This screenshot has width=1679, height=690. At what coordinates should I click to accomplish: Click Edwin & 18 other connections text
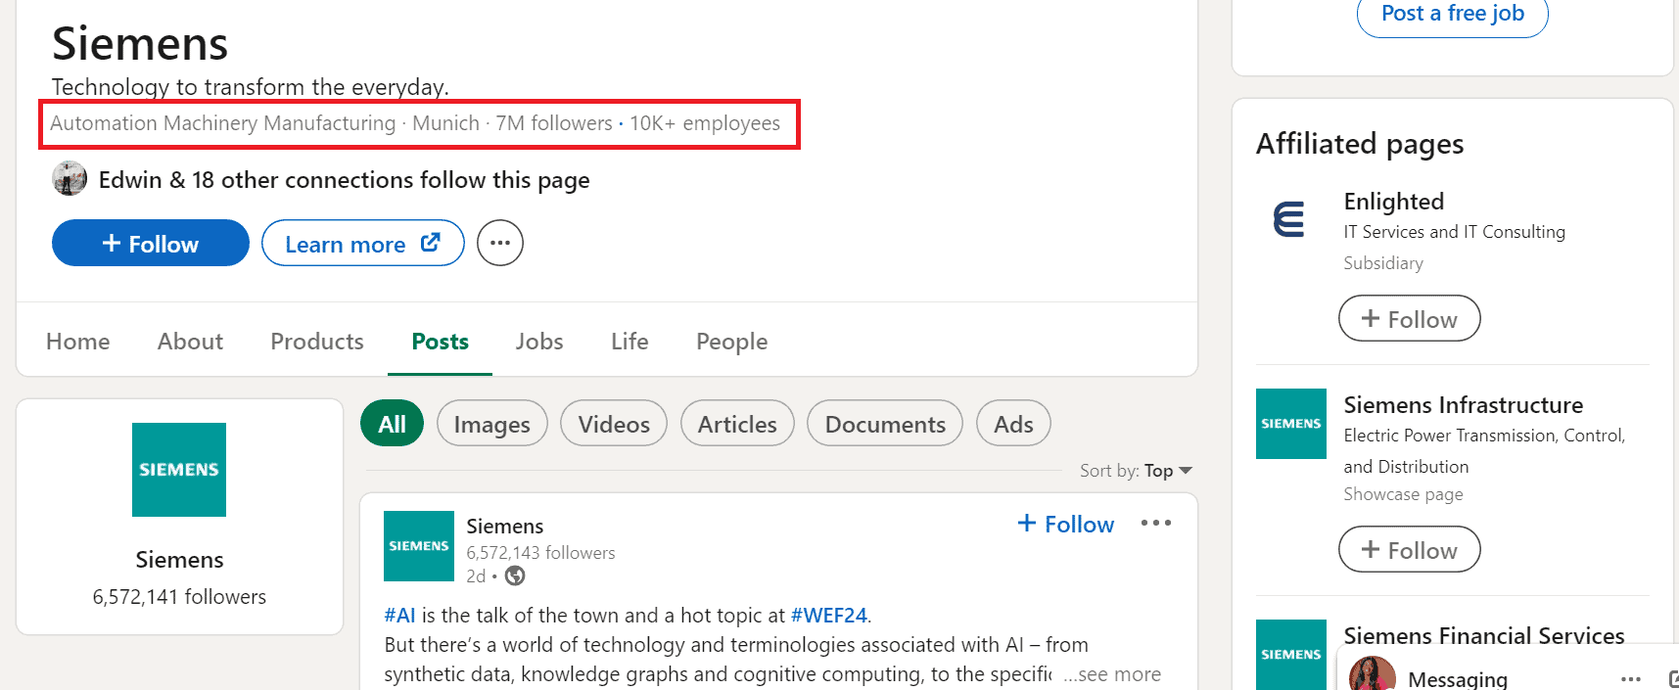click(344, 180)
